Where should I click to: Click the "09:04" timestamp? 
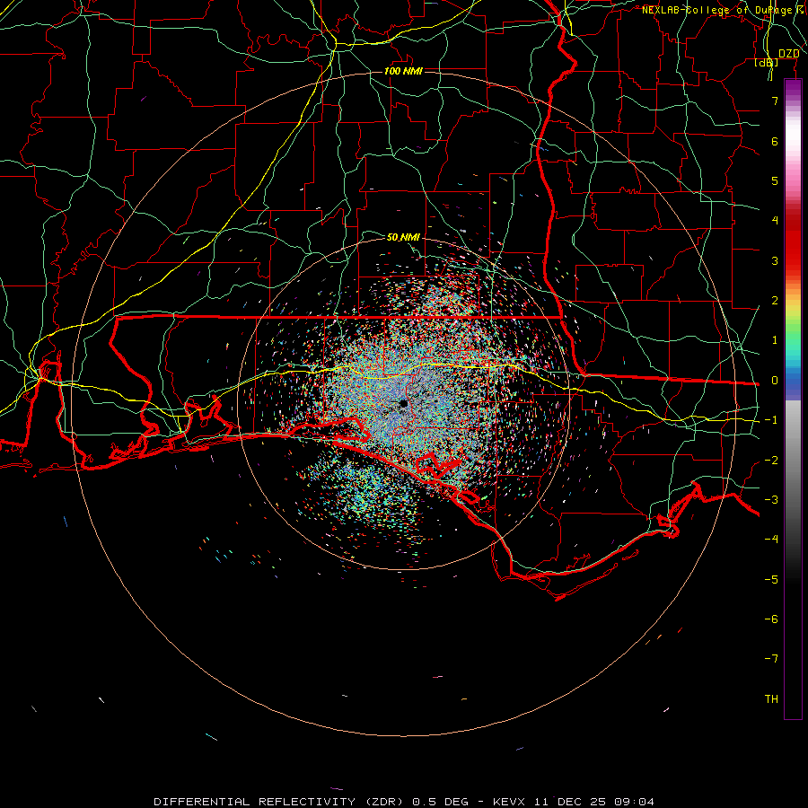pos(635,802)
